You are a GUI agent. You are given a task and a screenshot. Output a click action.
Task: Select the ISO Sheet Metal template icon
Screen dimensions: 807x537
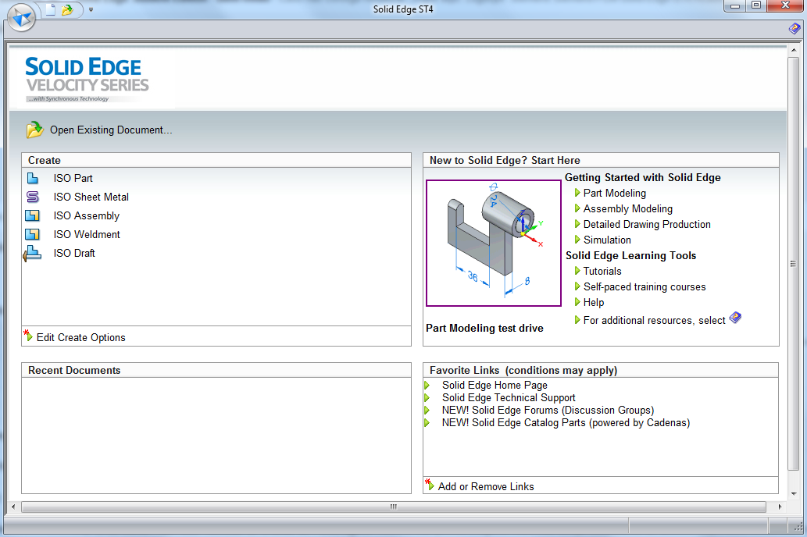point(33,197)
